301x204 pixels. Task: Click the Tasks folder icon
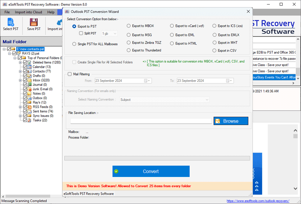[29, 120]
